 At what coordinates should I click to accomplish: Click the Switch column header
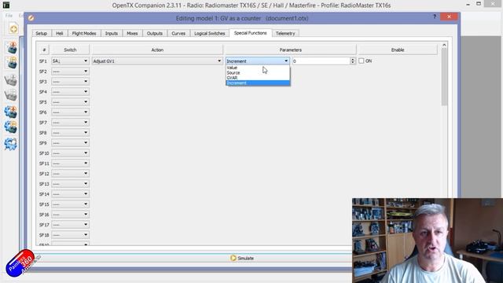[x=70, y=50]
